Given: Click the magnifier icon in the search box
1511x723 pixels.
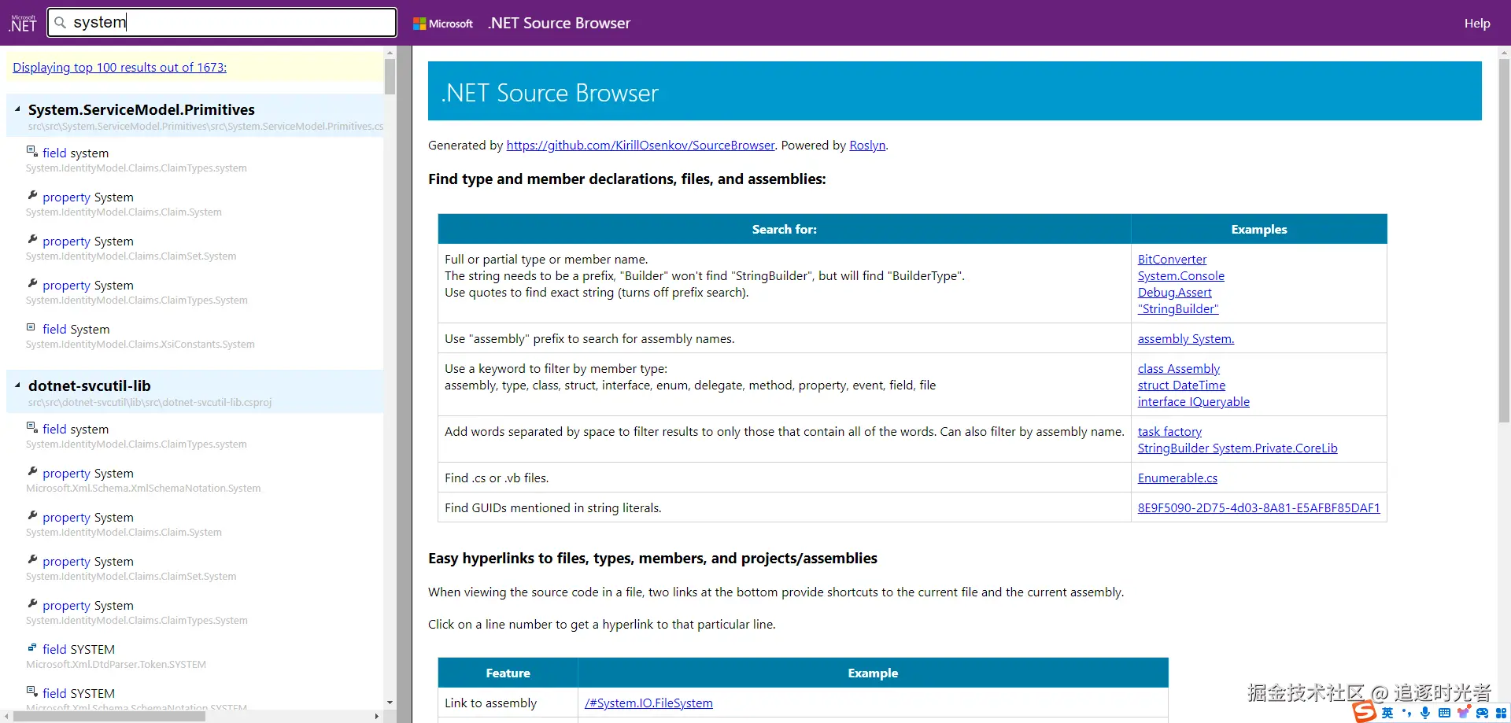Looking at the screenshot, I should (x=60, y=23).
